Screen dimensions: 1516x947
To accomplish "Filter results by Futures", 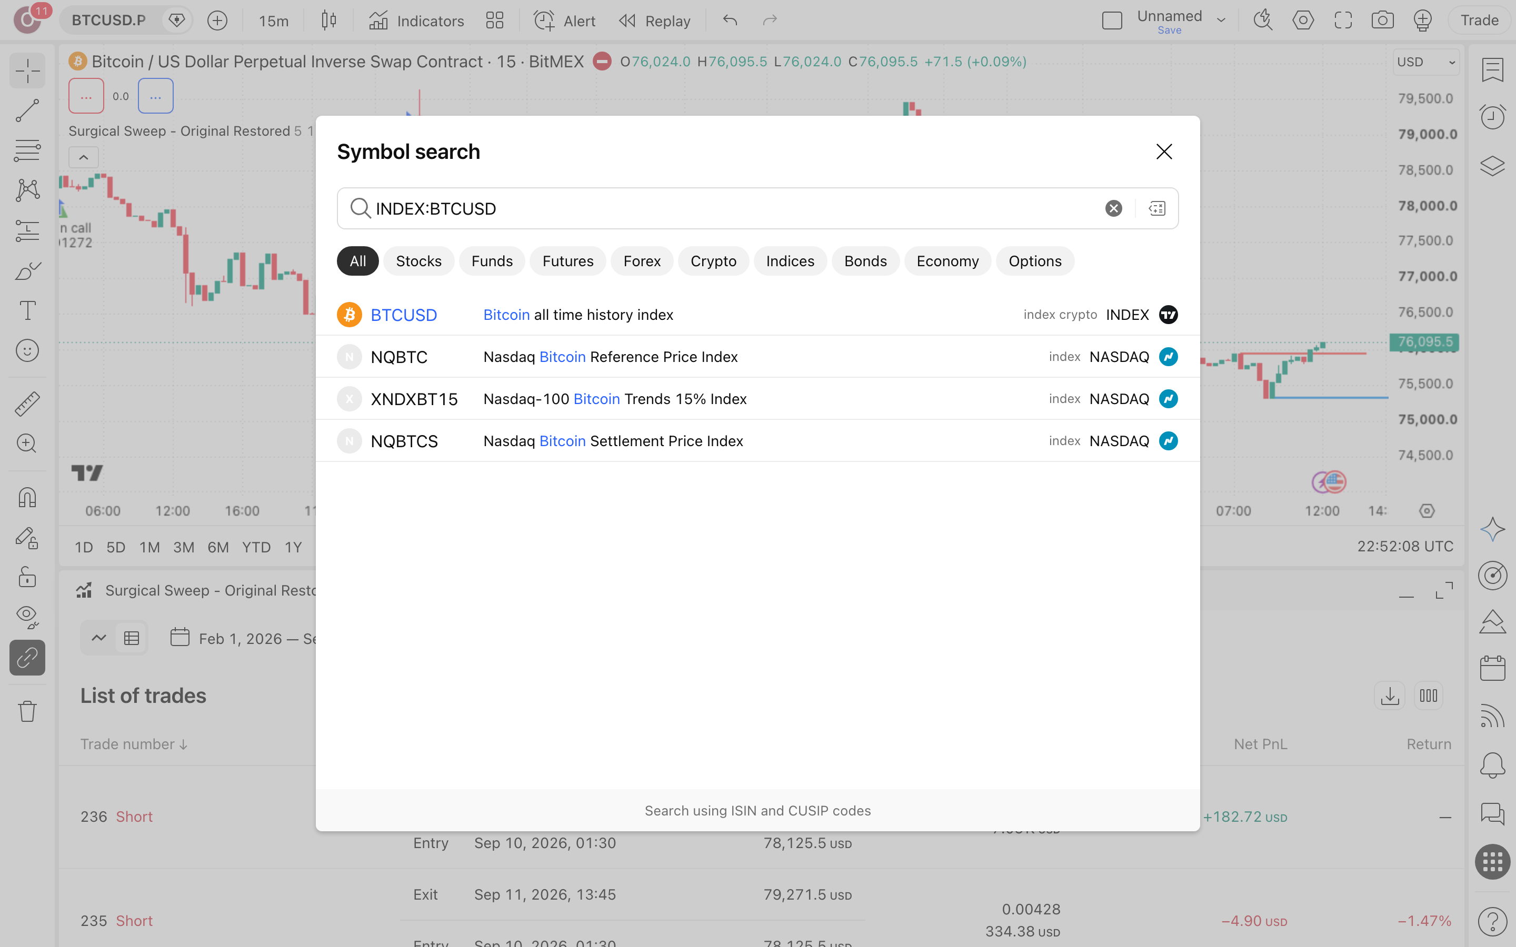I will tap(567, 261).
